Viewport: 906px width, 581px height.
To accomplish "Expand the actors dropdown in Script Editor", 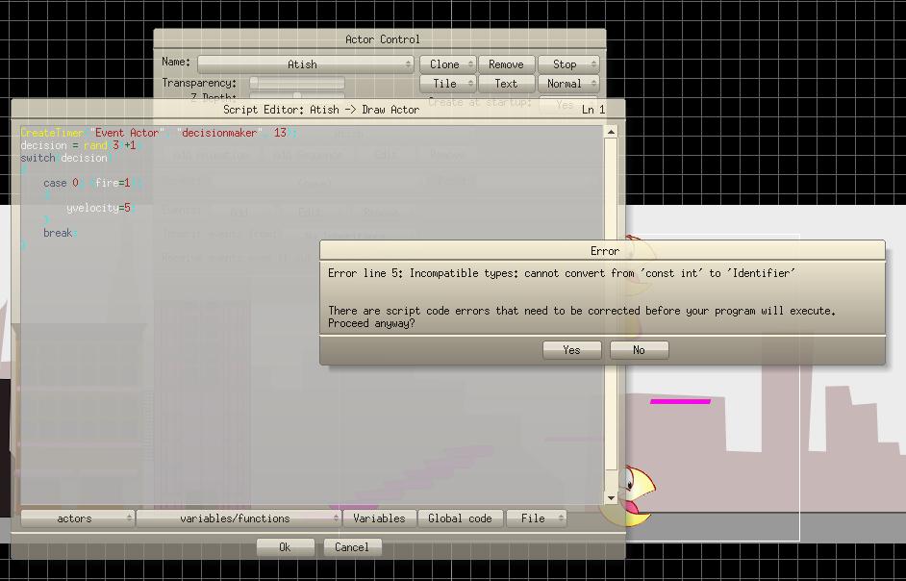I will coord(78,518).
